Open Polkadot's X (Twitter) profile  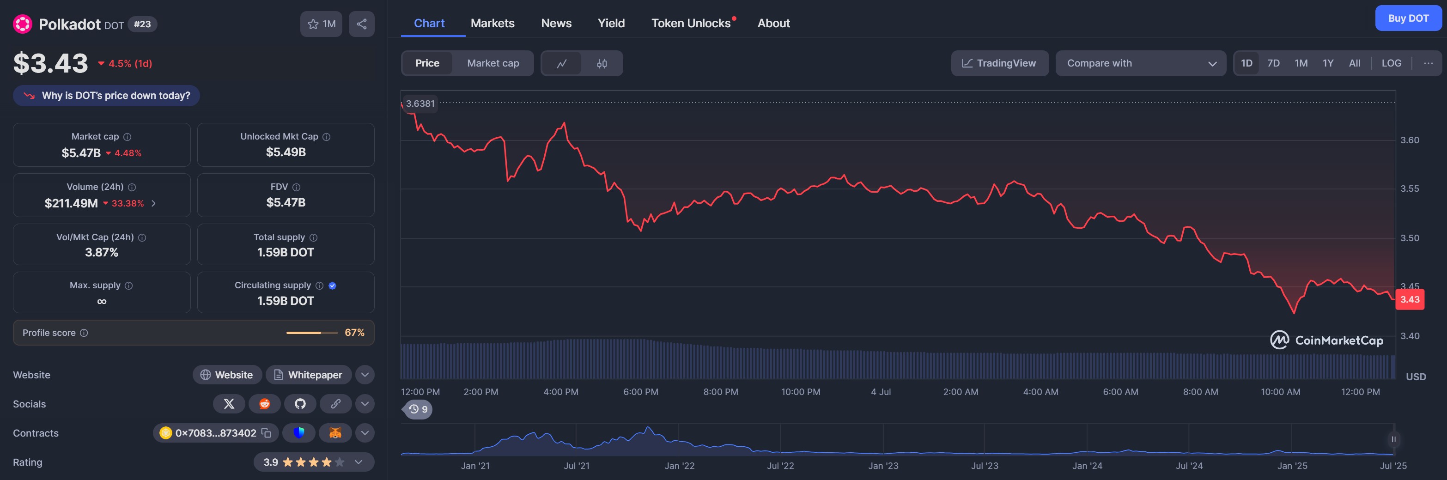point(229,404)
